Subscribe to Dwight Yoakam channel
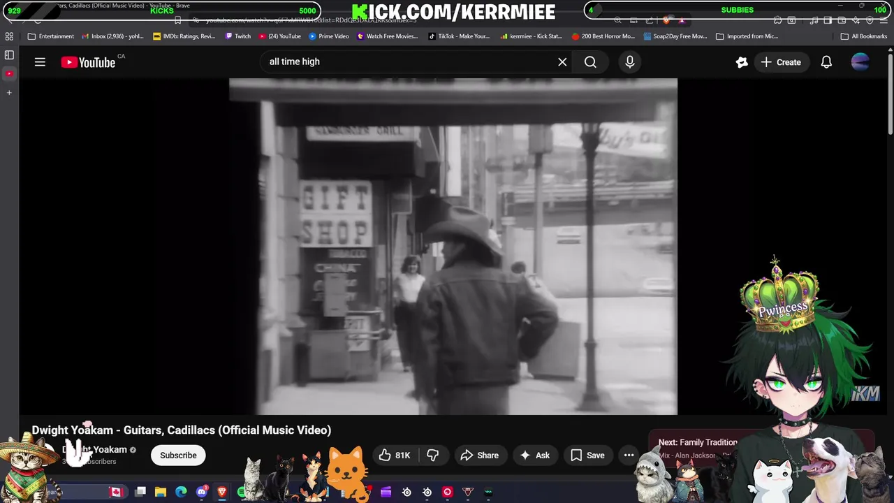Viewport: 894px width, 503px height. [x=178, y=455]
